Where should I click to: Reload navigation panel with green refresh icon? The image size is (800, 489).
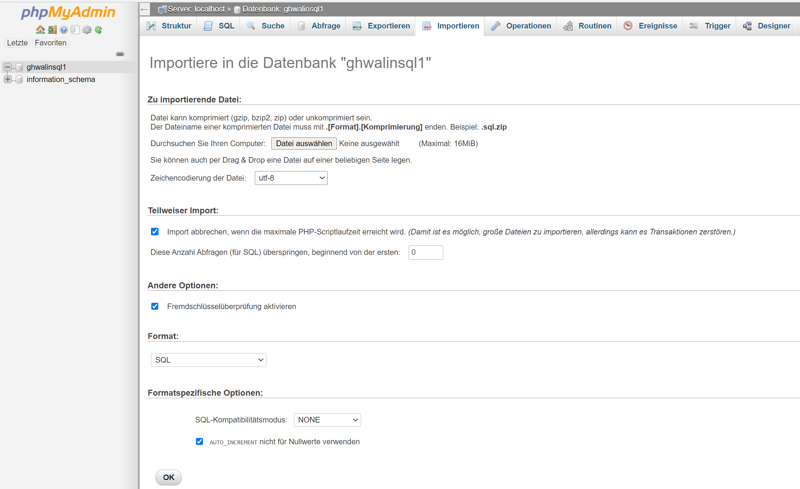[99, 30]
